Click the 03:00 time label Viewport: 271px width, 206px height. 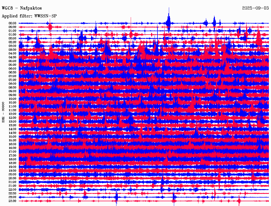[x=12, y=46]
